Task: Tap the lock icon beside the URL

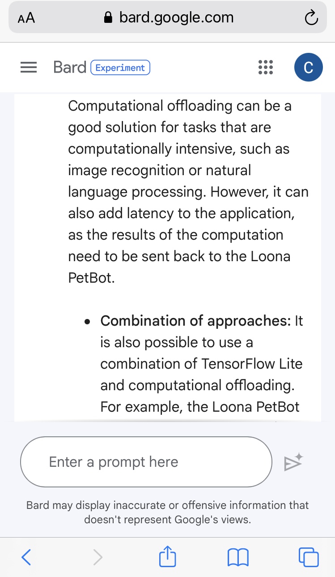Action: click(x=107, y=18)
